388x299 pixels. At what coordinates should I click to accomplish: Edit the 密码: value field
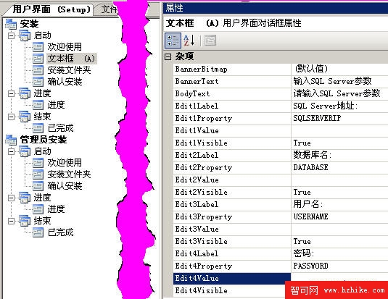[x=339, y=253]
